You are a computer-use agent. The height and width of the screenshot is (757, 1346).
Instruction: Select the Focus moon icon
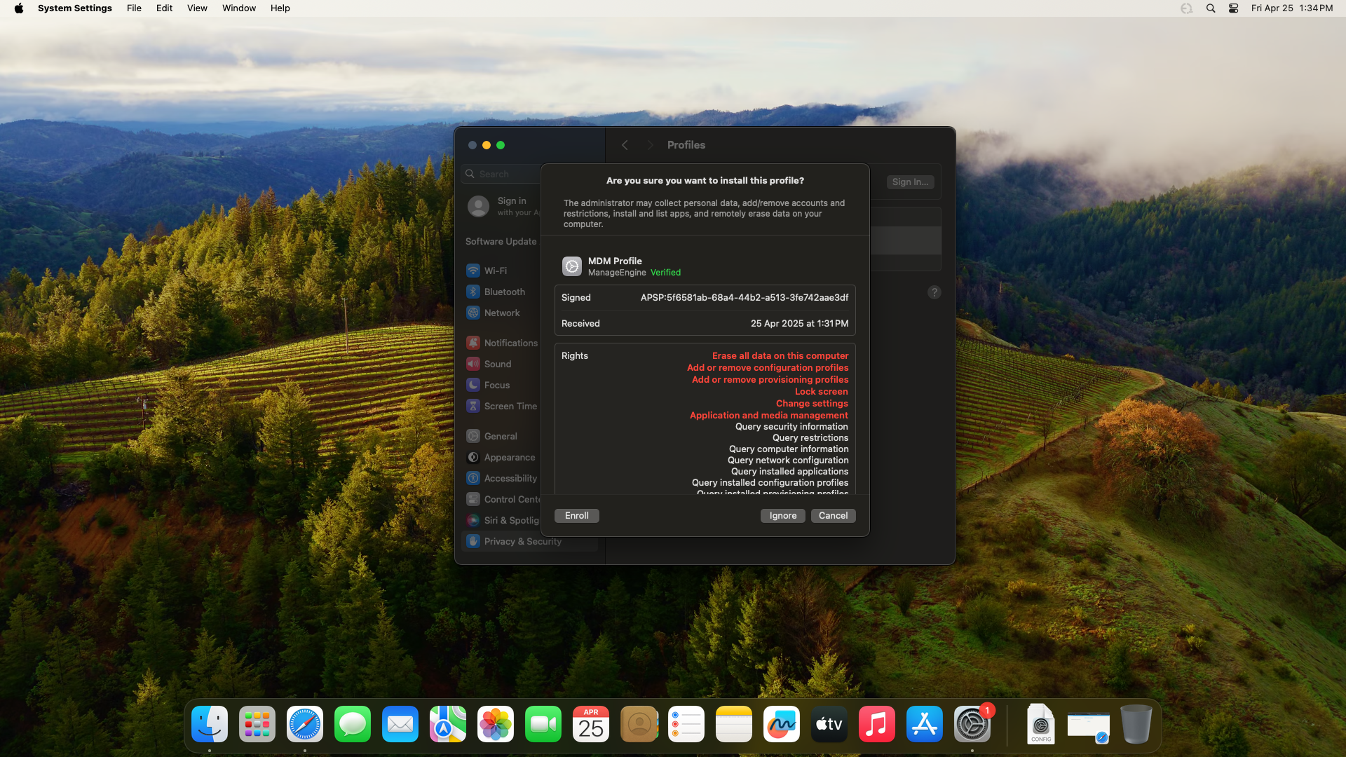click(x=473, y=385)
